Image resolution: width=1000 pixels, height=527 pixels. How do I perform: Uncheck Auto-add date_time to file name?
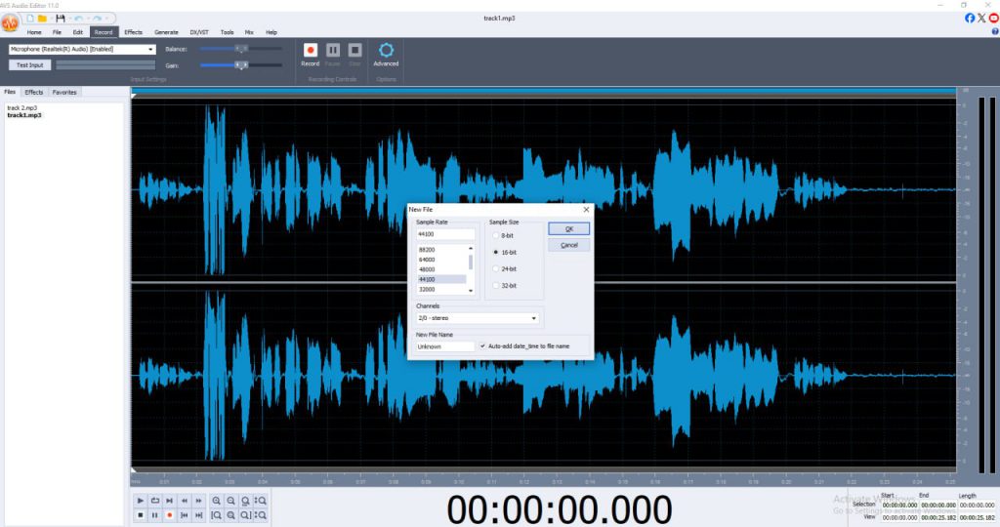pos(482,345)
